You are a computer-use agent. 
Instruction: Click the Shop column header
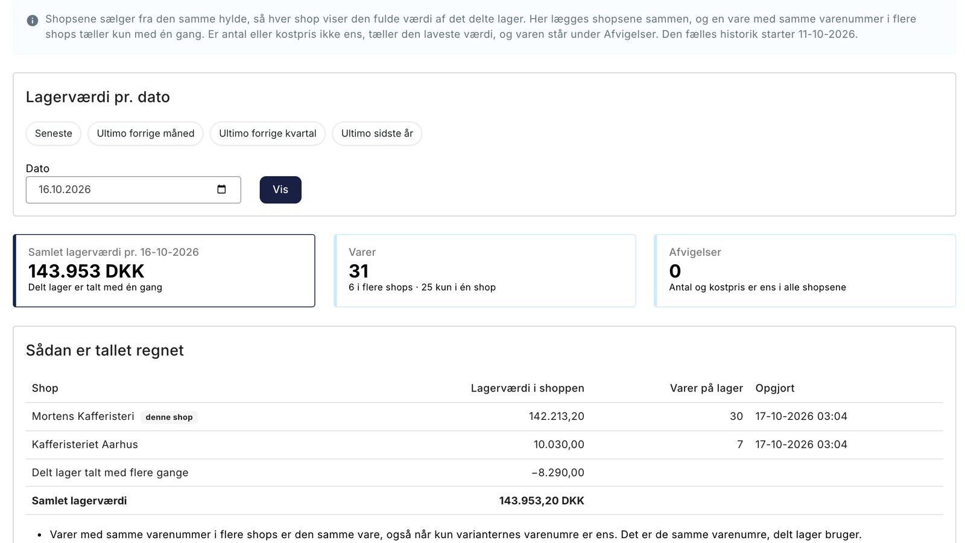(x=45, y=388)
